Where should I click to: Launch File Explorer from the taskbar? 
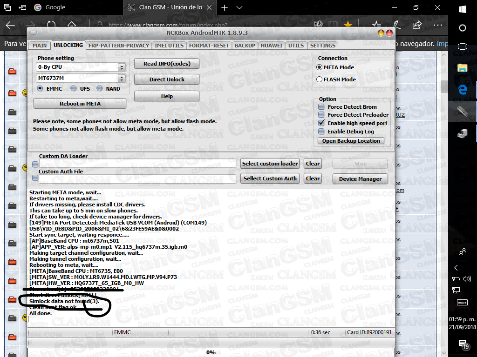pos(463,68)
